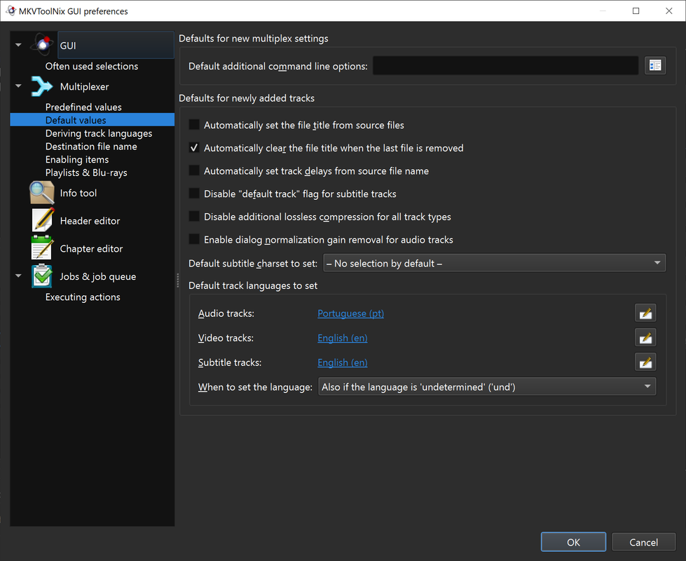Click the Portuguese (pt) audio language link
Image resolution: width=686 pixels, height=561 pixels.
point(350,313)
